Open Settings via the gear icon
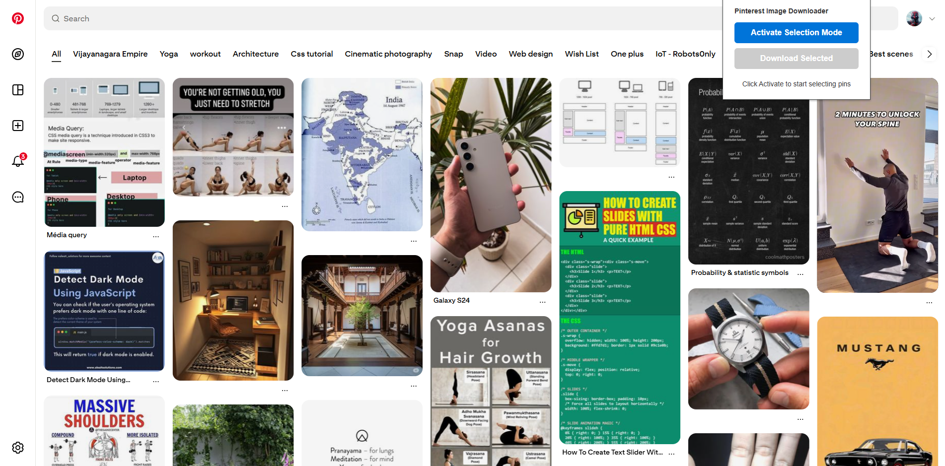This screenshot has width=945, height=466. click(18, 447)
